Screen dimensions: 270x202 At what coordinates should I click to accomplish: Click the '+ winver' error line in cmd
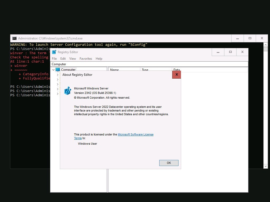[x=19, y=65]
